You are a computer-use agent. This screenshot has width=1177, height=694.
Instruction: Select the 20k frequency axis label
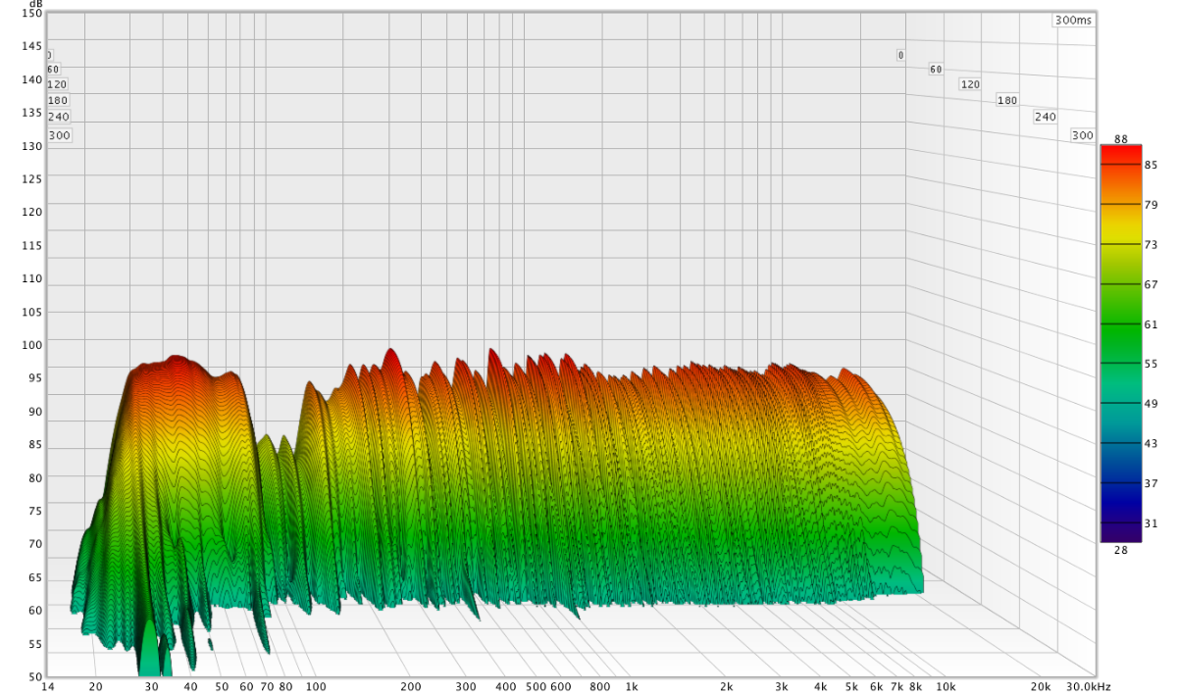pos(1040,687)
